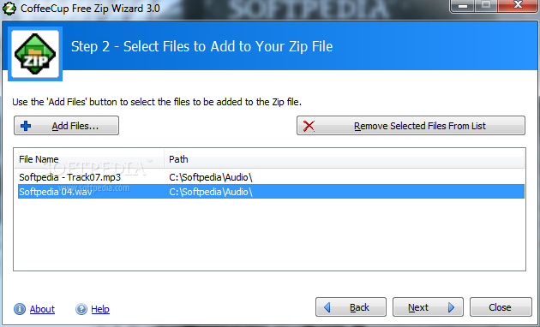The width and height of the screenshot is (540, 327).
Task: Click the question mark Help icon
Action: (81, 309)
